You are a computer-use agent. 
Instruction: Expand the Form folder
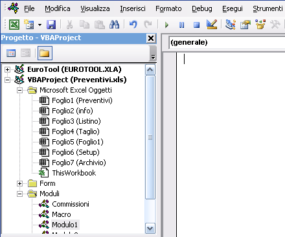(x=19, y=183)
